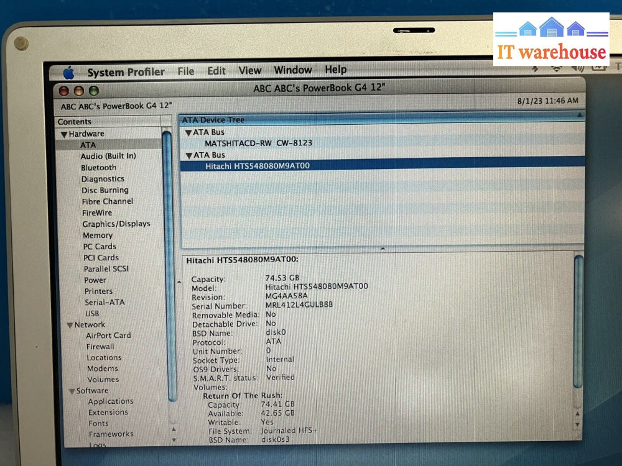
Task: Collapse the Hardware section in Contents
Action: 63,134
